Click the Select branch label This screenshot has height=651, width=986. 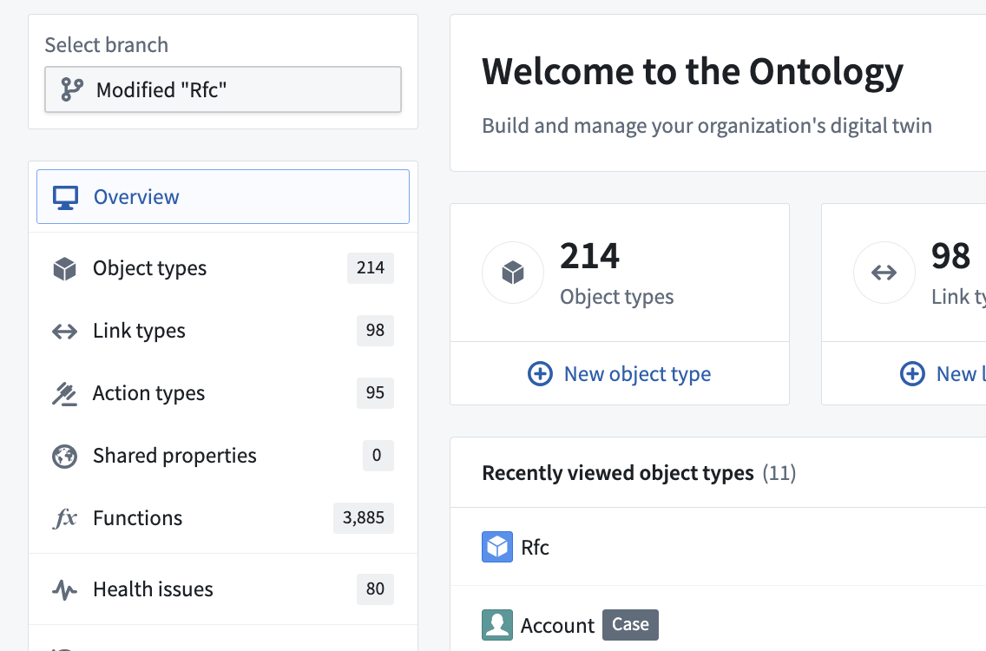(x=106, y=45)
